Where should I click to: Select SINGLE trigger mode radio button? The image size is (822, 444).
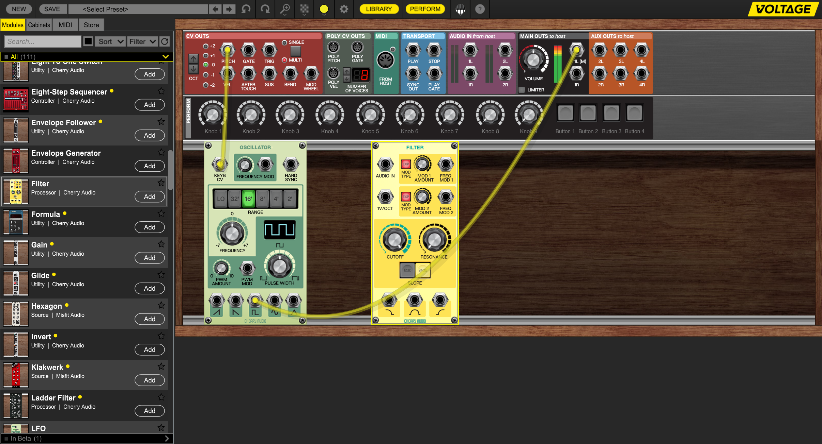click(284, 42)
